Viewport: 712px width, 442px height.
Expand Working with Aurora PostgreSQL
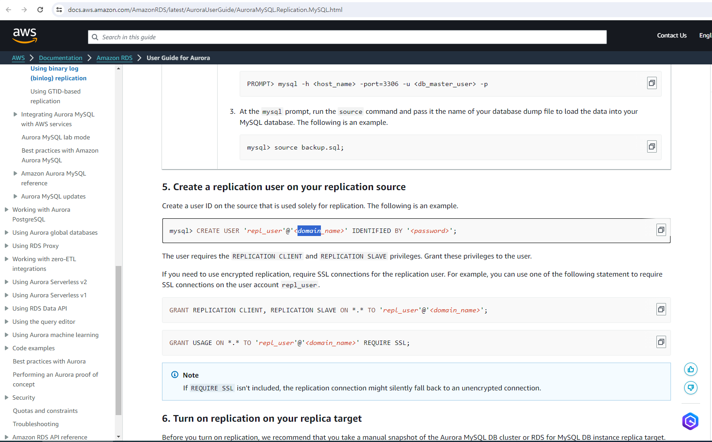(7, 210)
